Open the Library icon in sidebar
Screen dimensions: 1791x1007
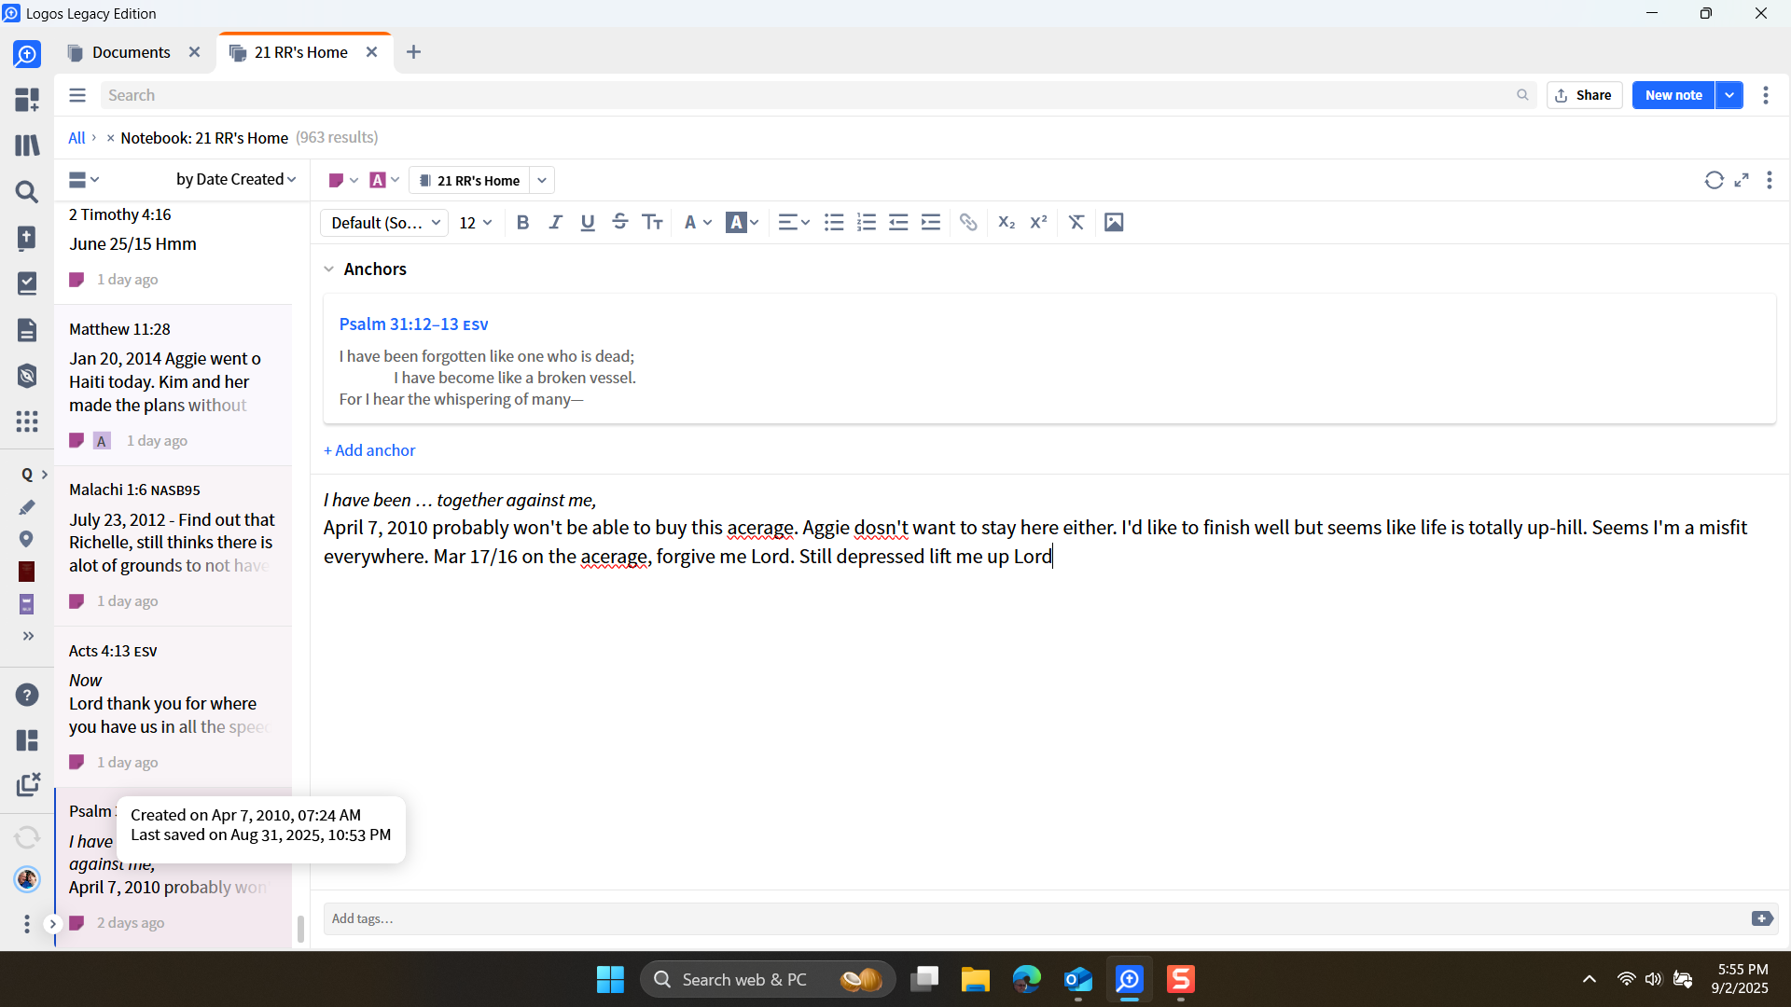(x=27, y=145)
